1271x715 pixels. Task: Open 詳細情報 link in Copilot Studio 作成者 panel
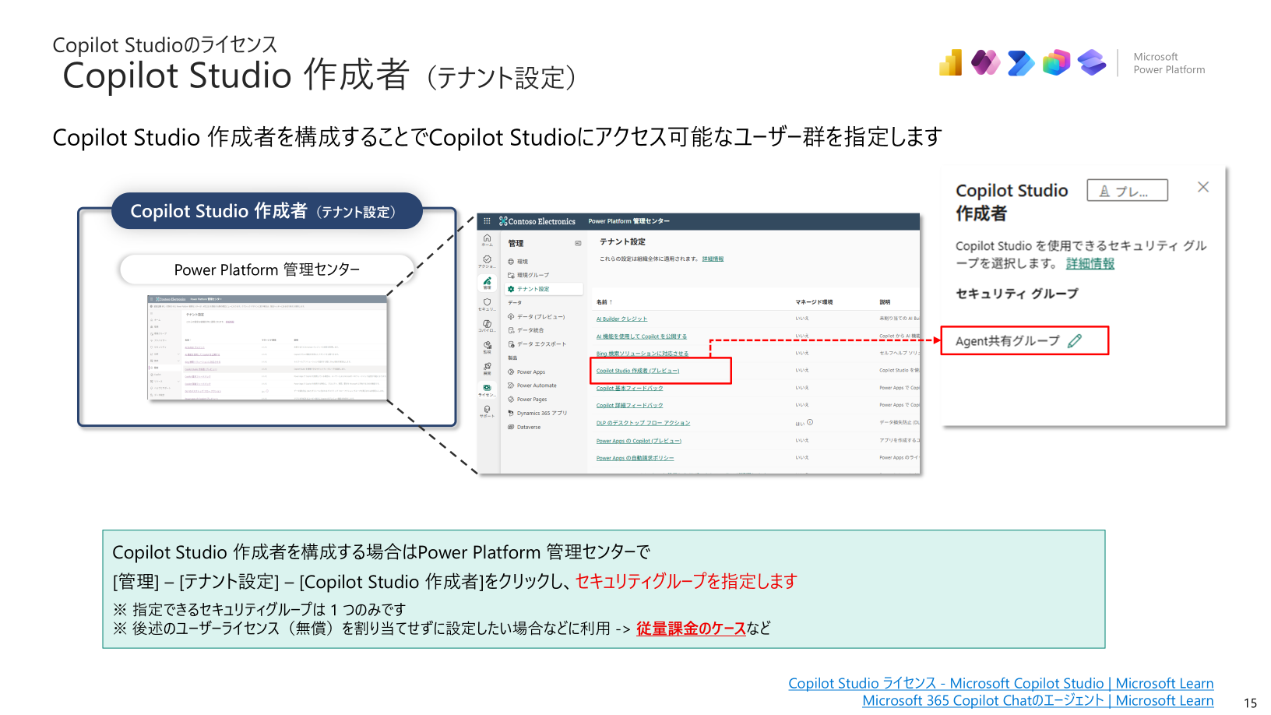[x=1090, y=263]
